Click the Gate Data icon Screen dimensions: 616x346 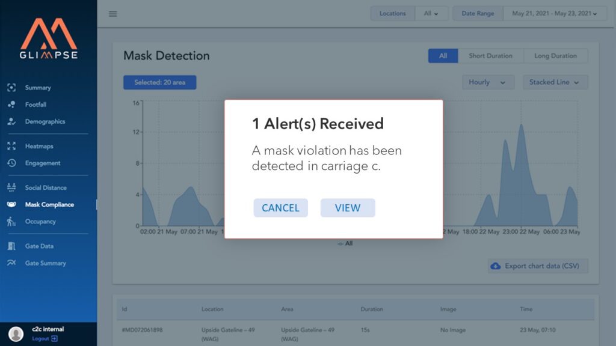11,246
